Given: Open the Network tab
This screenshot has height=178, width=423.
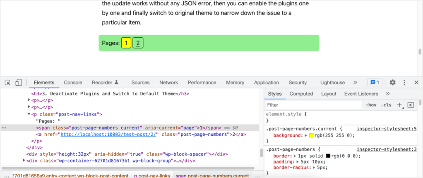Looking at the screenshot, I should click(168, 82).
